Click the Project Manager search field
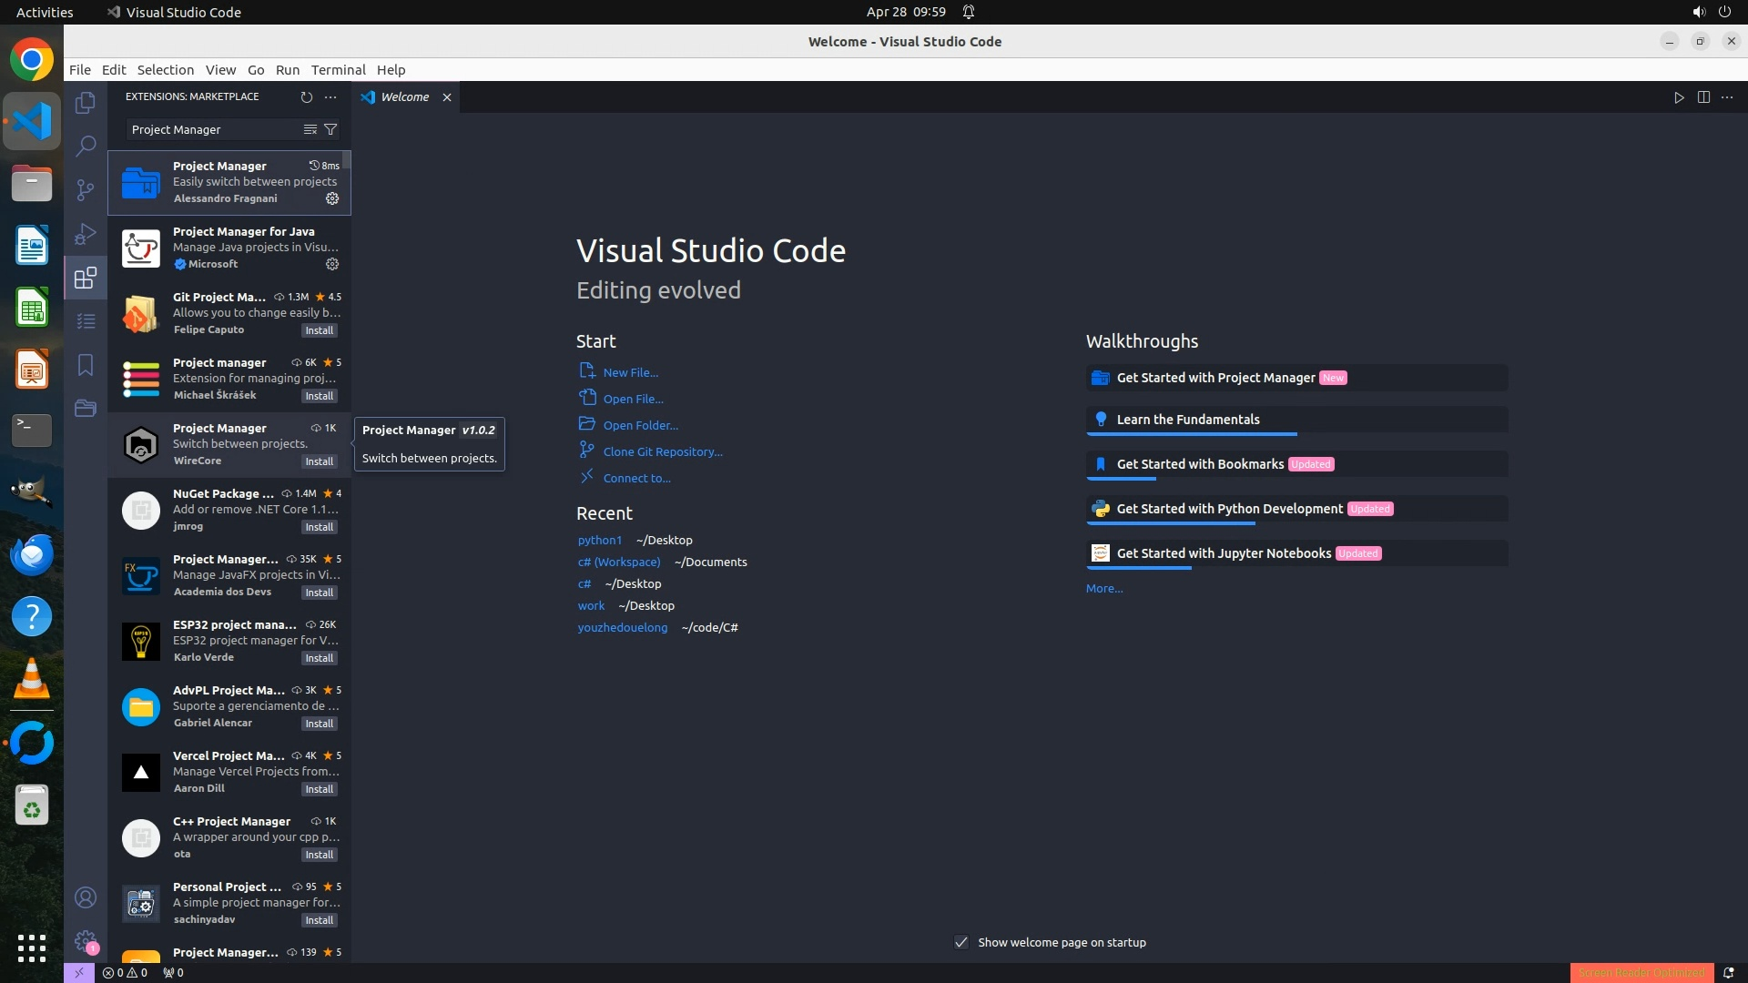1748x983 pixels. coord(212,129)
